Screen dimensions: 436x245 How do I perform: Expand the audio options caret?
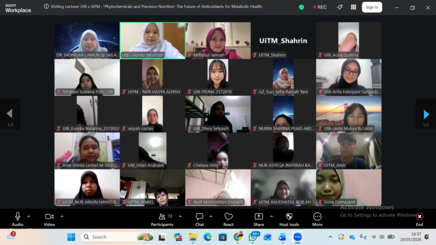[x=28, y=217]
